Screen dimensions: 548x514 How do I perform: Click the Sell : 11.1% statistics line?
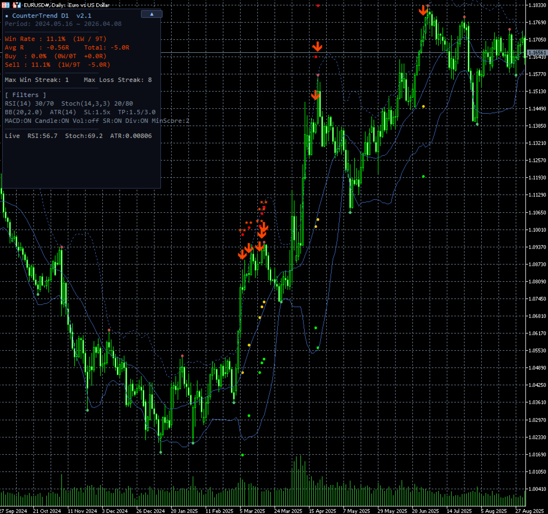click(x=57, y=65)
